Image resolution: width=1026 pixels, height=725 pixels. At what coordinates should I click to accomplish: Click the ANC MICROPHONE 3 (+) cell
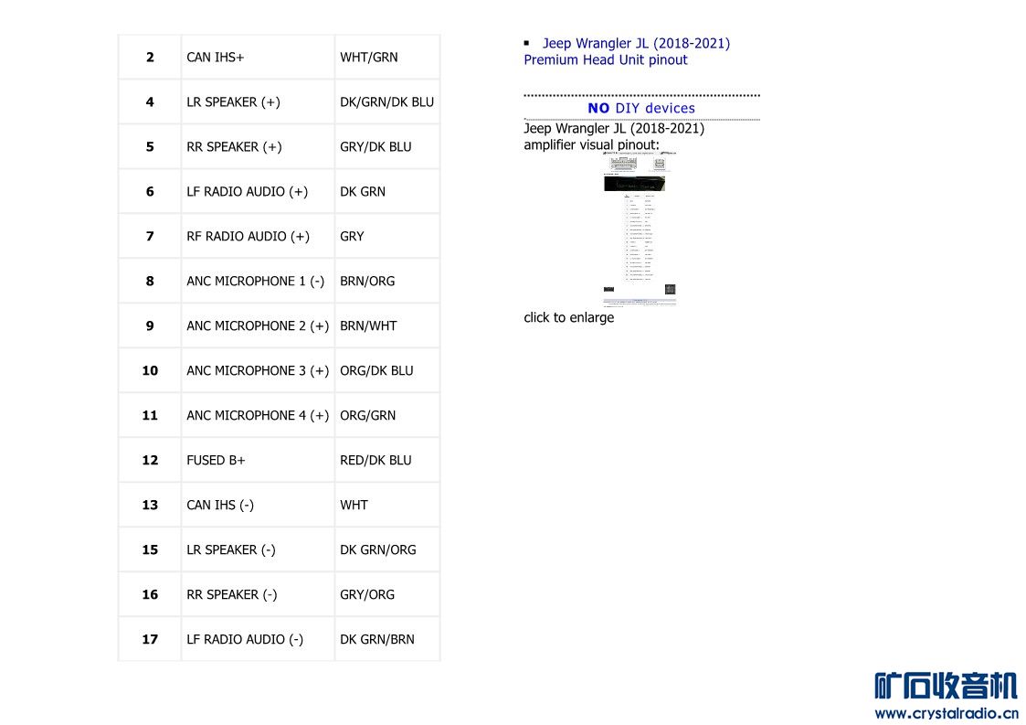tap(258, 370)
